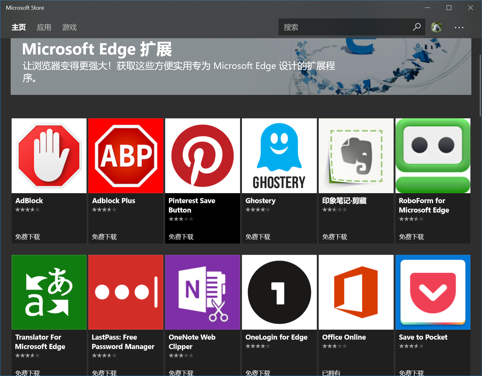Open the Save to Pocket icon

433,292
